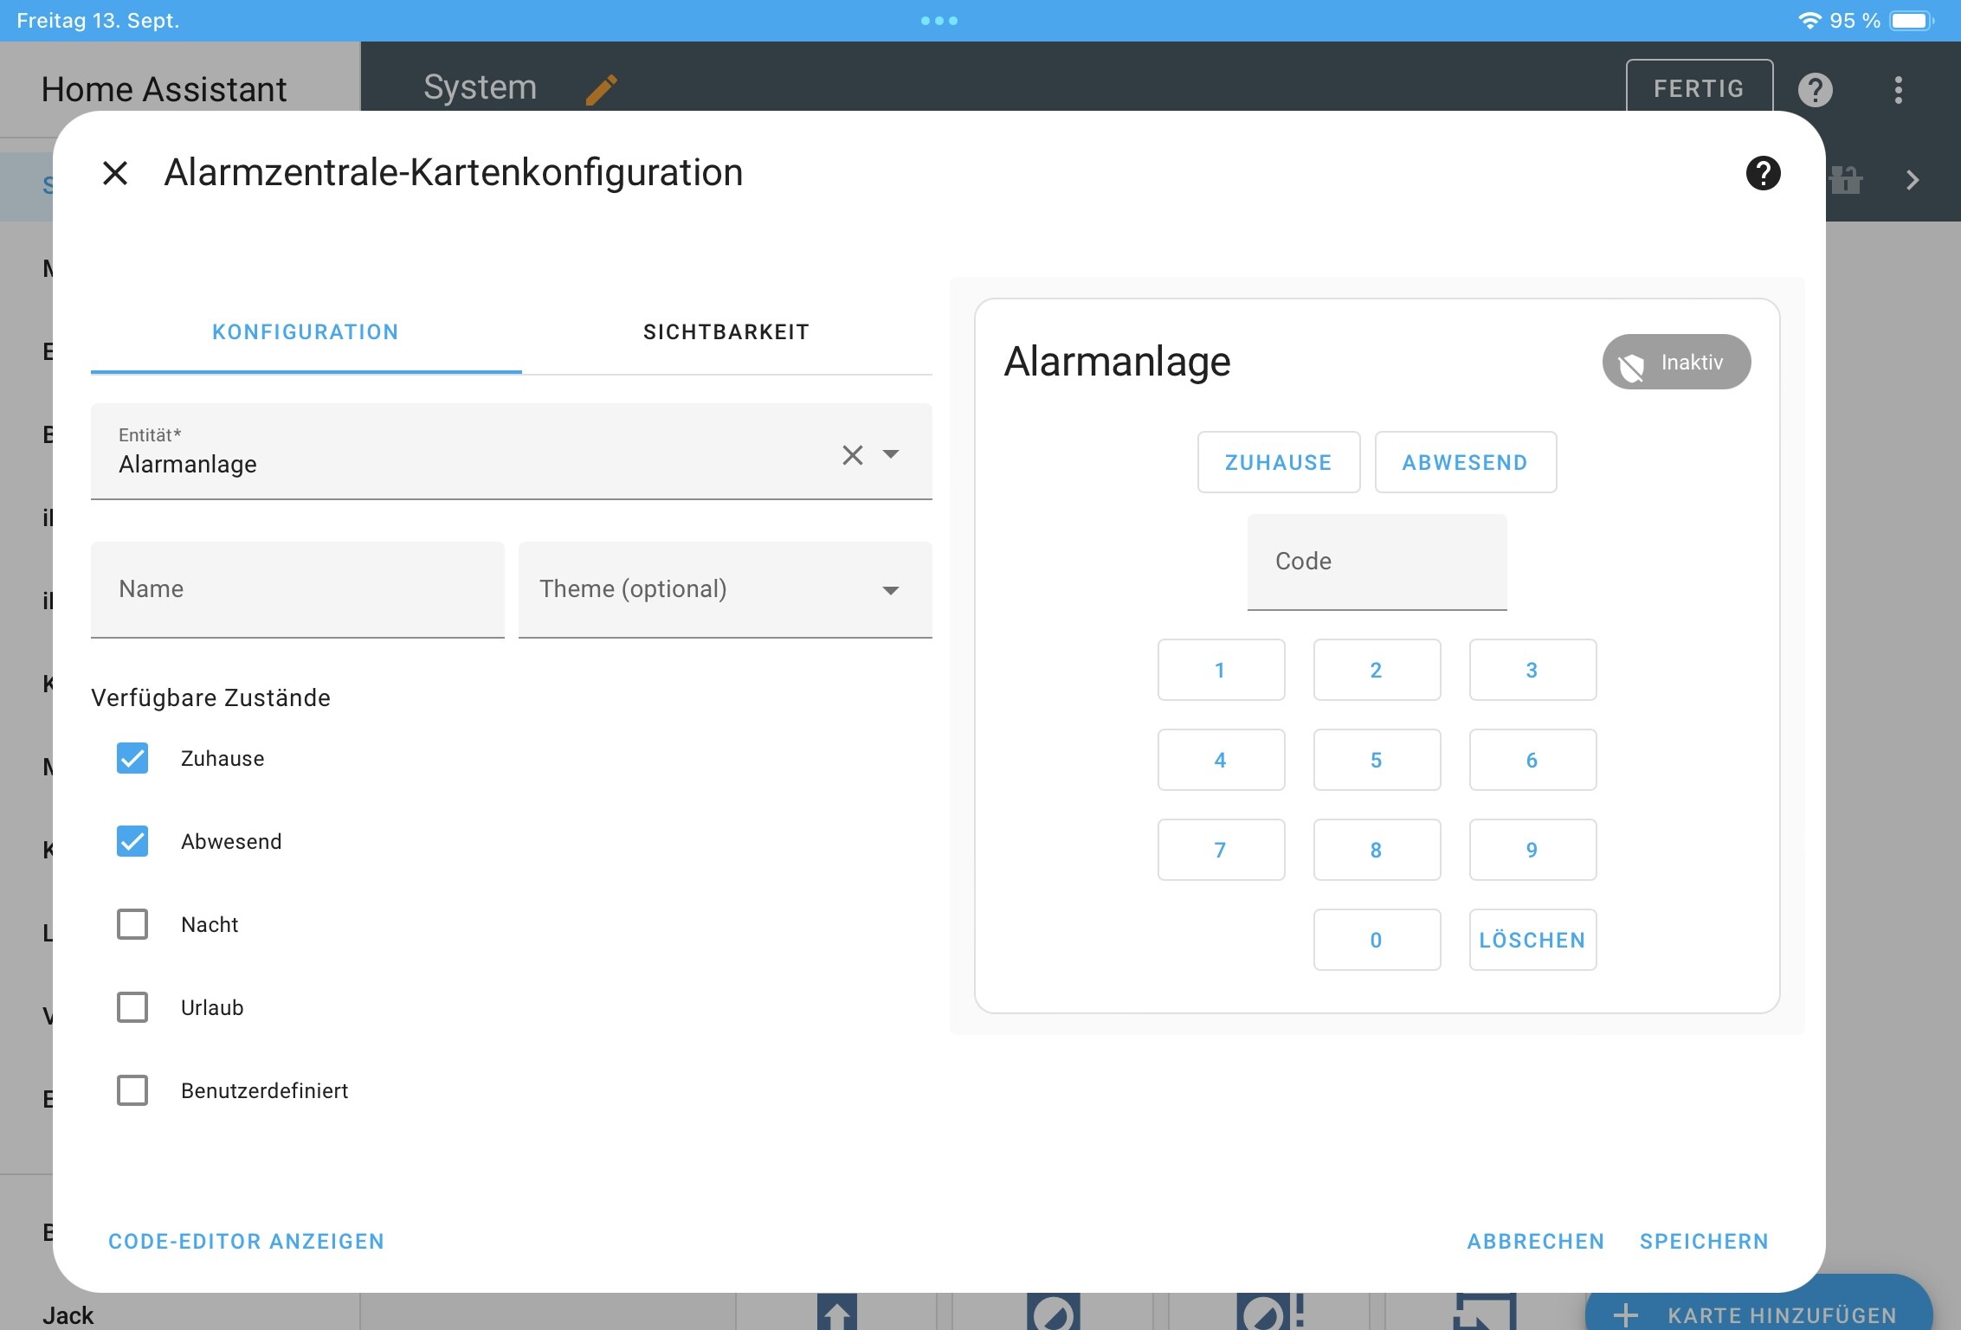1961x1330 pixels.
Task: Open the three-dot overflow menu
Action: coord(1898,89)
